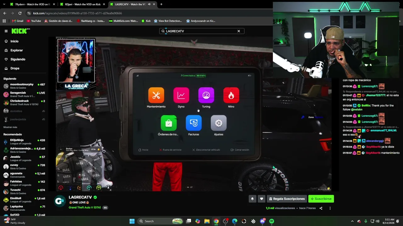Image resolution: width=403 pixels, height=226 pixels.
Task: Click Mostrar más under followed channels
Action: [10, 127]
